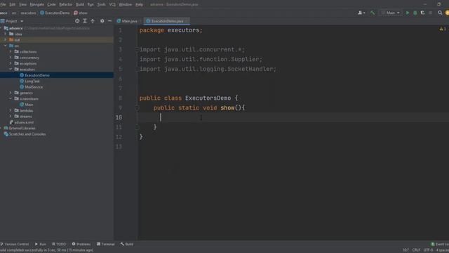Open the Problems tool window
The image size is (449, 253).
(x=81, y=244)
